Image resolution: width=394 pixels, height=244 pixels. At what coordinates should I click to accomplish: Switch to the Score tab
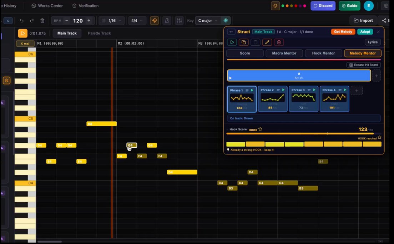click(245, 53)
